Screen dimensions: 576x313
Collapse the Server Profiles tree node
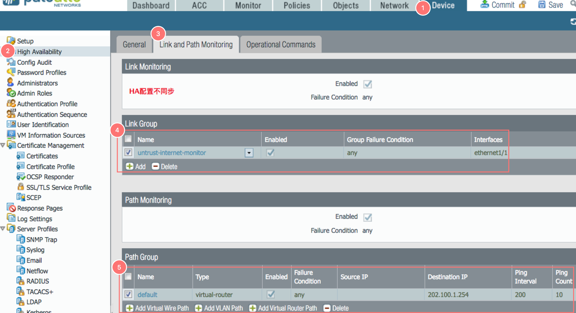[x=3, y=229]
